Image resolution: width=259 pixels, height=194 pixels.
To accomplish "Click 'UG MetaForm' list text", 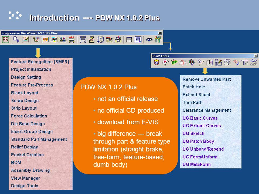I will (197, 164).
